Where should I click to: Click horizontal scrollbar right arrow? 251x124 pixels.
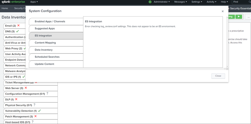[225, 69]
